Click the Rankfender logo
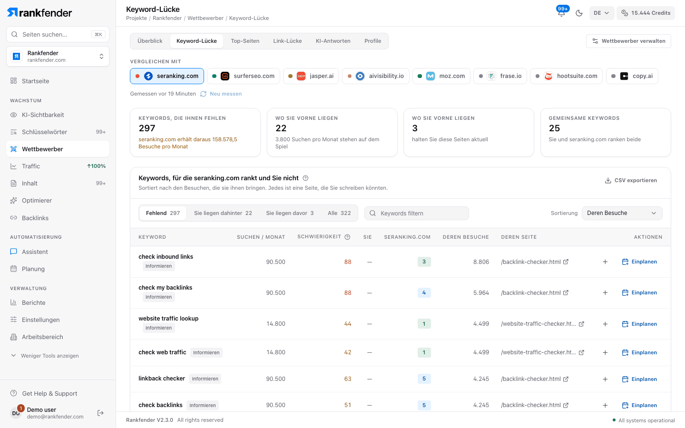 [39, 12]
